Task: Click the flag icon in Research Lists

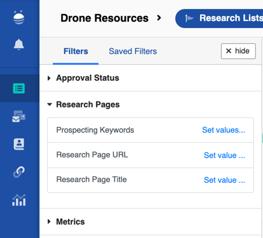Action: (189, 18)
